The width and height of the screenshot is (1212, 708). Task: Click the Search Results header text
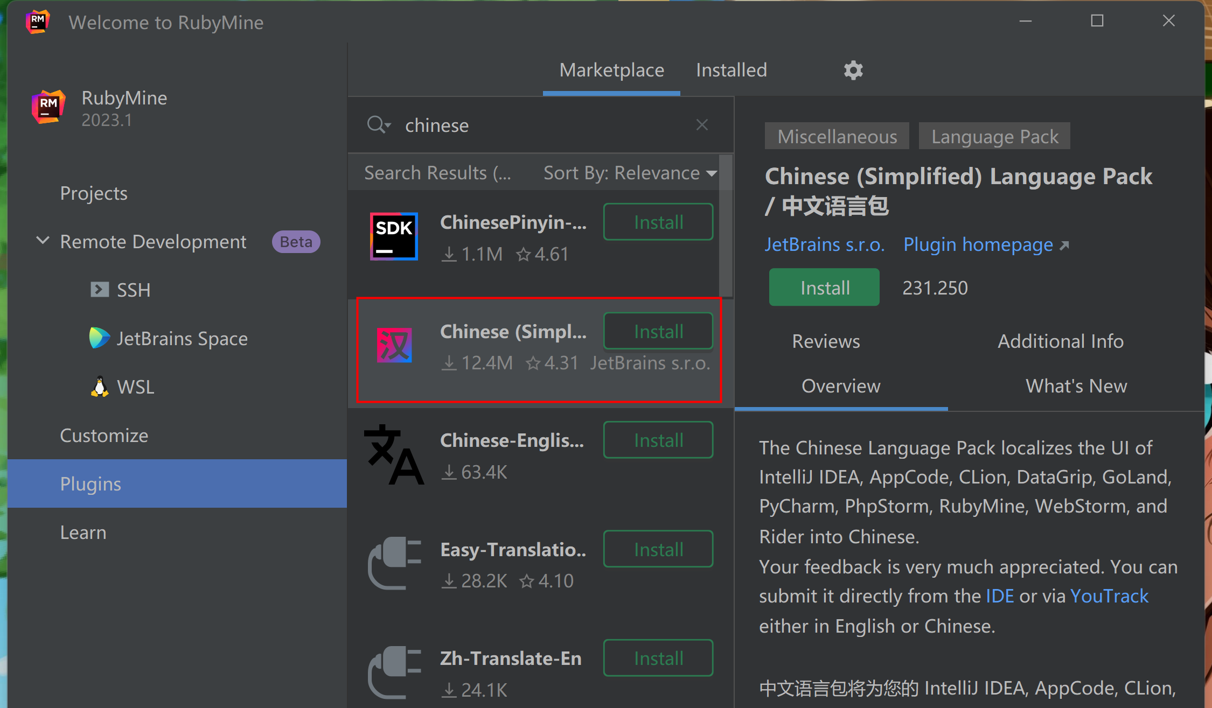point(437,173)
